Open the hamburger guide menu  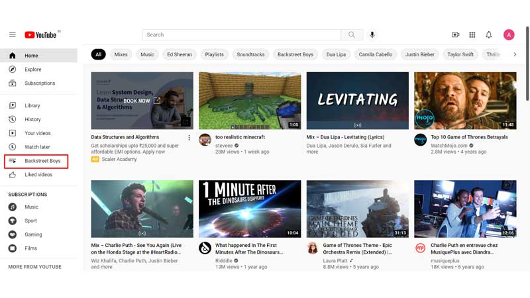(13, 34)
